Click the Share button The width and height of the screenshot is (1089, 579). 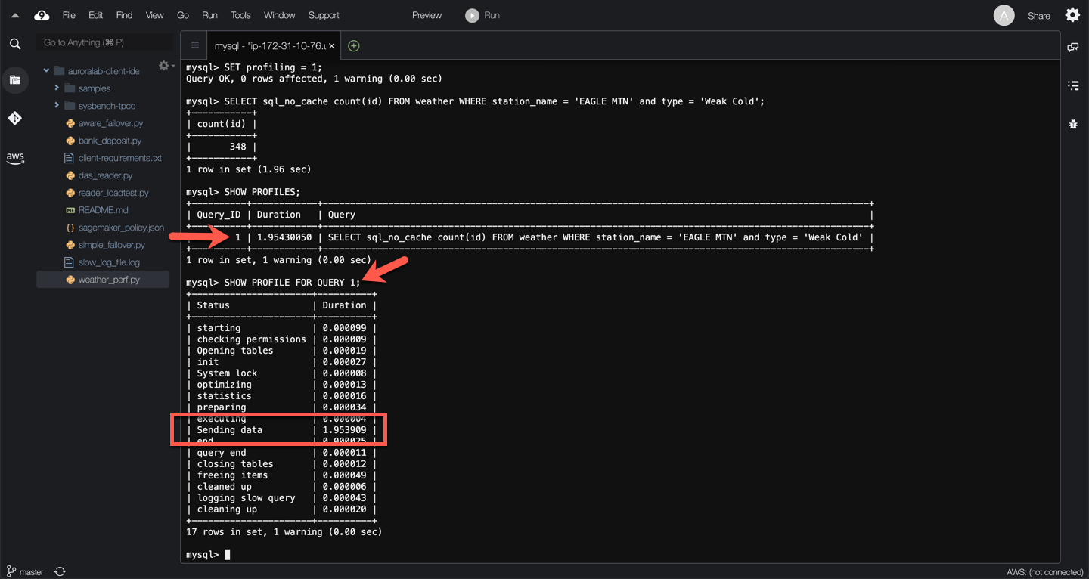1038,16
